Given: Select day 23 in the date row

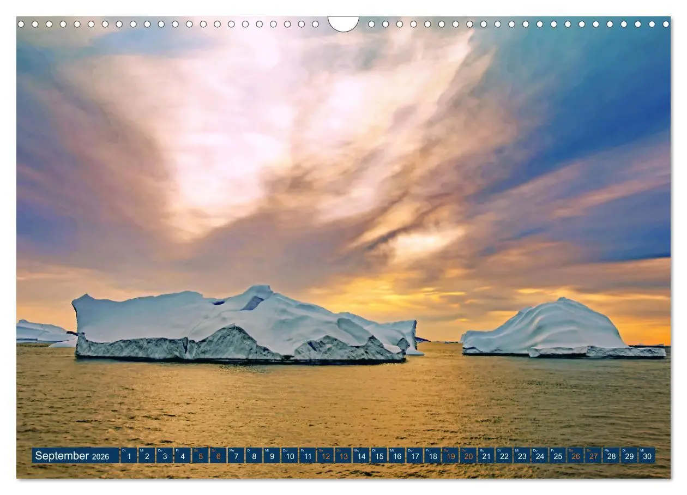Looking at the screenshot, I should point(522,456).
